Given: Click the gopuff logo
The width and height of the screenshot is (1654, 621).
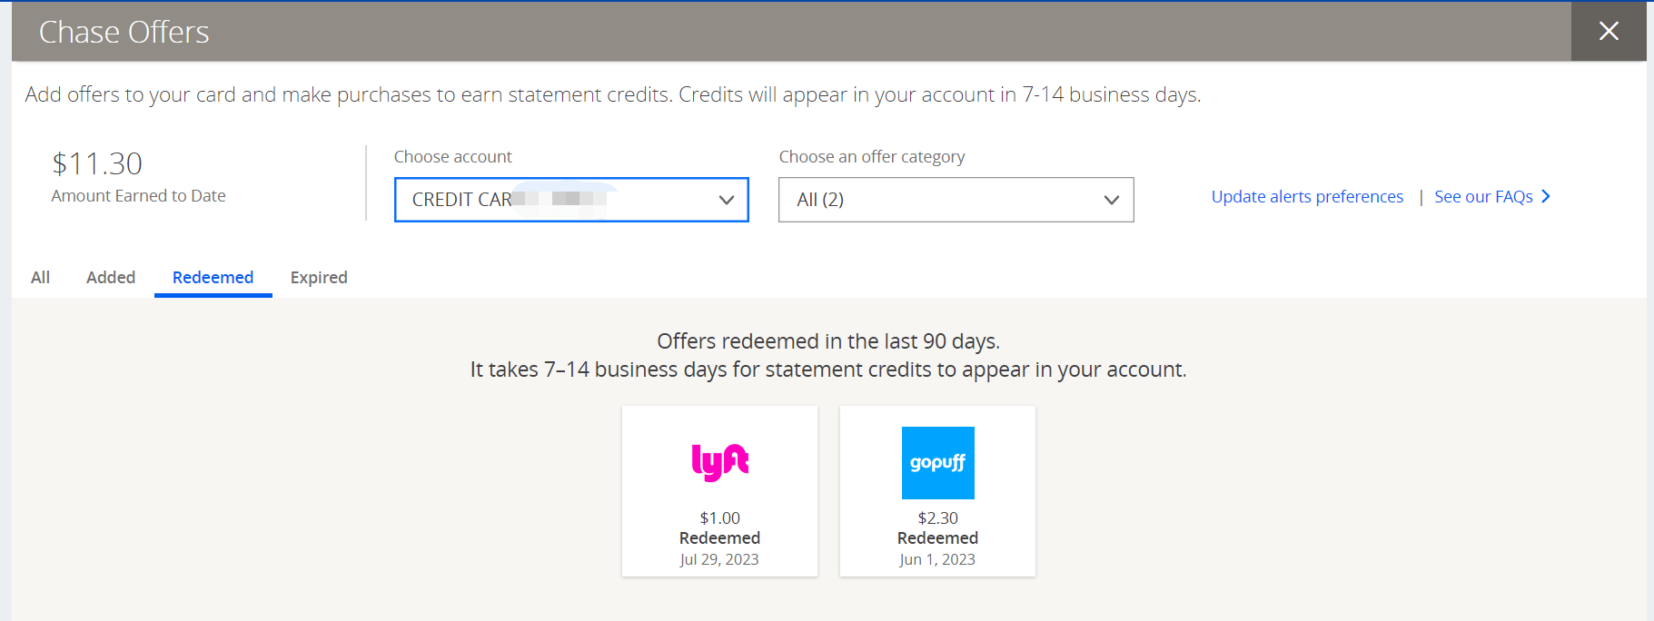Looking at the screenshot, I should 937,463.
